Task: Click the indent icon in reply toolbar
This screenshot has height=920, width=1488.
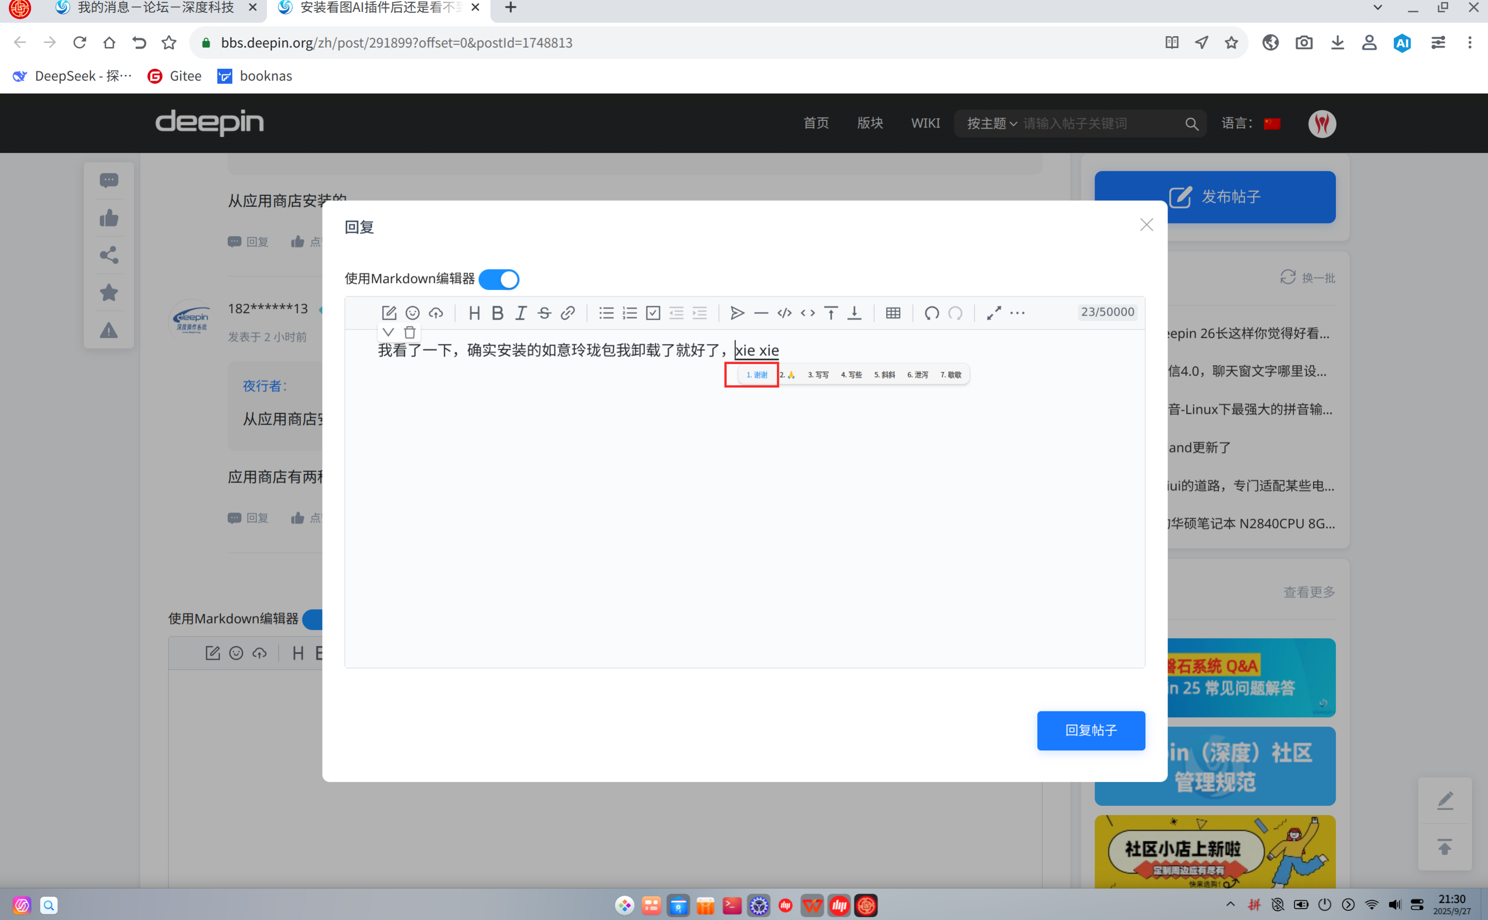Action: [x=700, y=313]
